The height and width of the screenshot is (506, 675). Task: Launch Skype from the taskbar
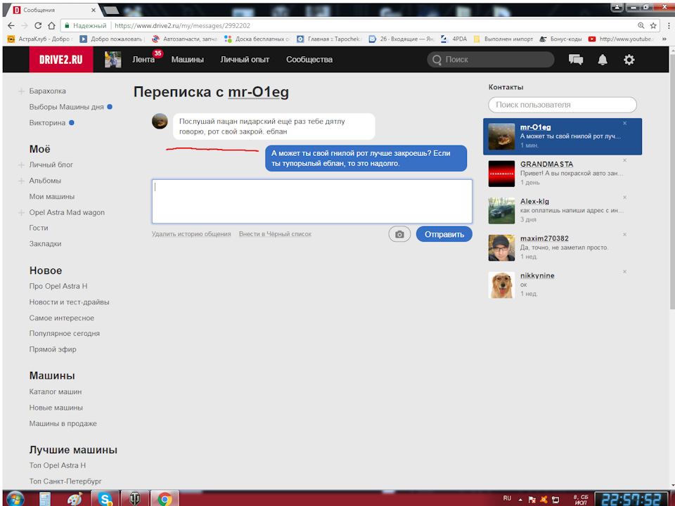(x=105, y=498)
